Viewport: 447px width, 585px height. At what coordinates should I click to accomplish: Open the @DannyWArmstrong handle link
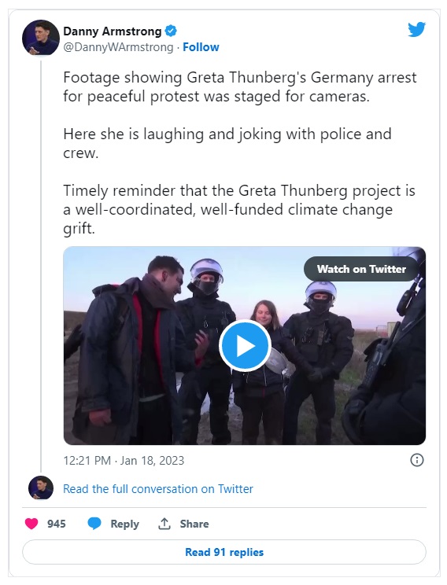[118, 47]
